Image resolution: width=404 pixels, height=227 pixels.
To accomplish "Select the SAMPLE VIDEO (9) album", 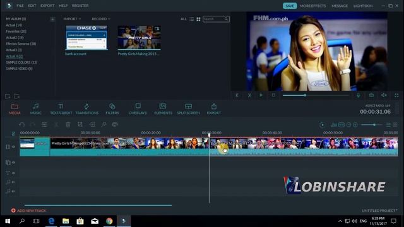I will point(19,69).
